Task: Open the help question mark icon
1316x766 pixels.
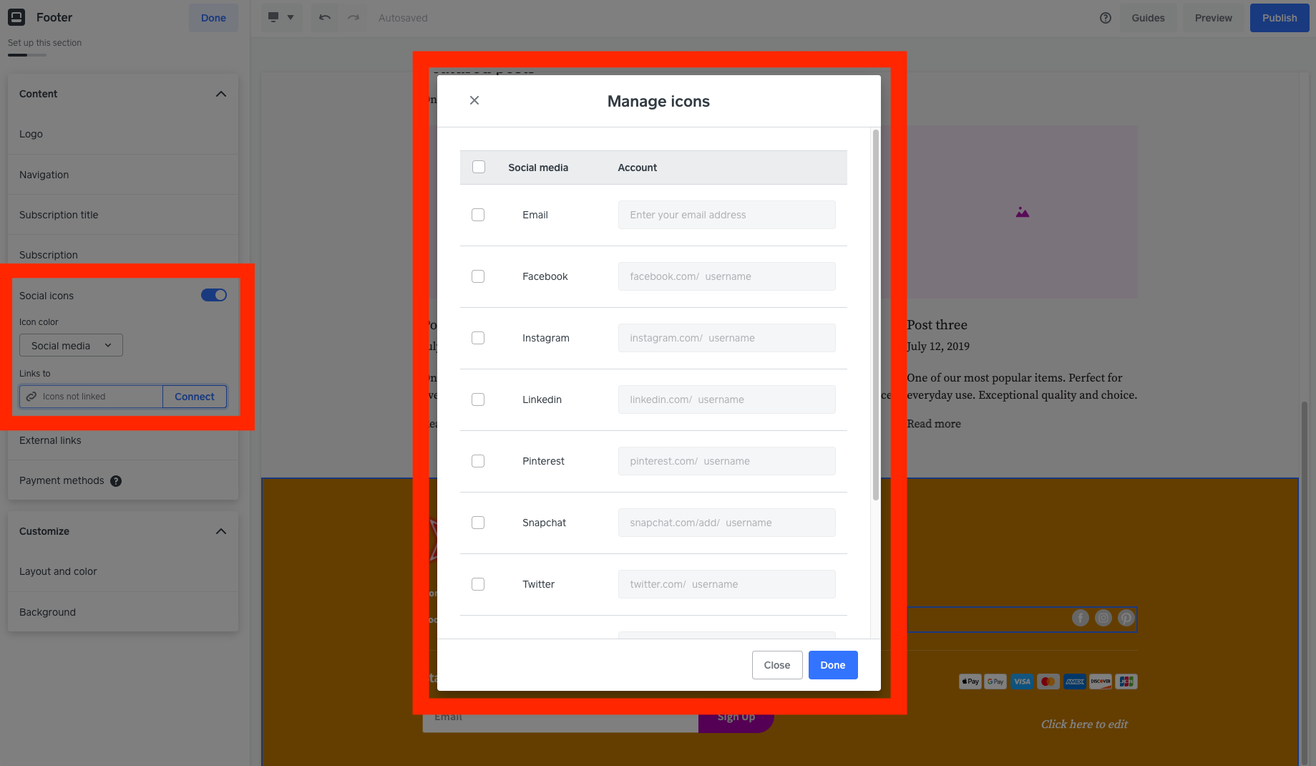Action: point(1106,18)
